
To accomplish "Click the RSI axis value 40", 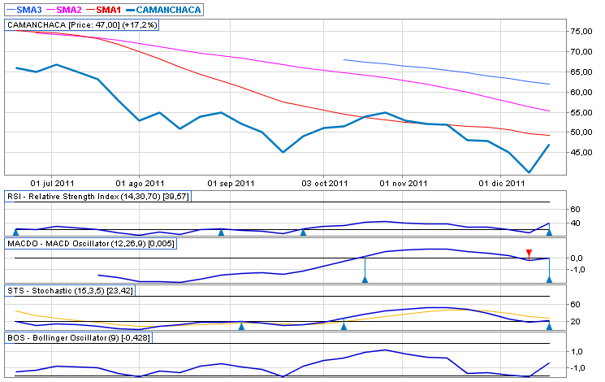I will 575,224.
